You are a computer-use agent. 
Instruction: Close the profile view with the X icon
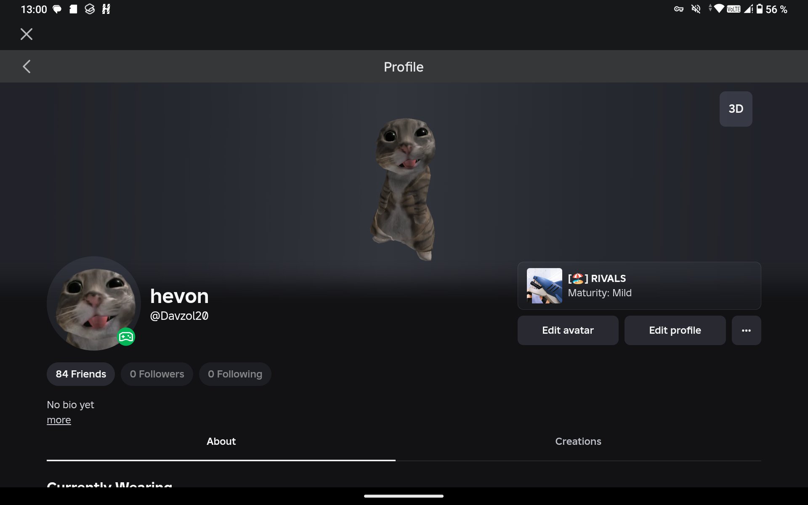27,34
